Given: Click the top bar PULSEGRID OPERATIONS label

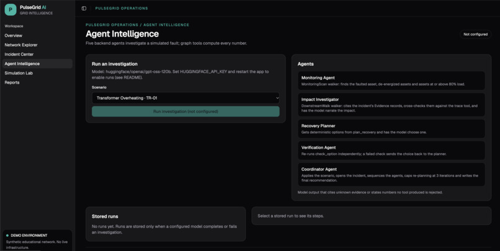Looking at the screenshot, I should point(122,8).
